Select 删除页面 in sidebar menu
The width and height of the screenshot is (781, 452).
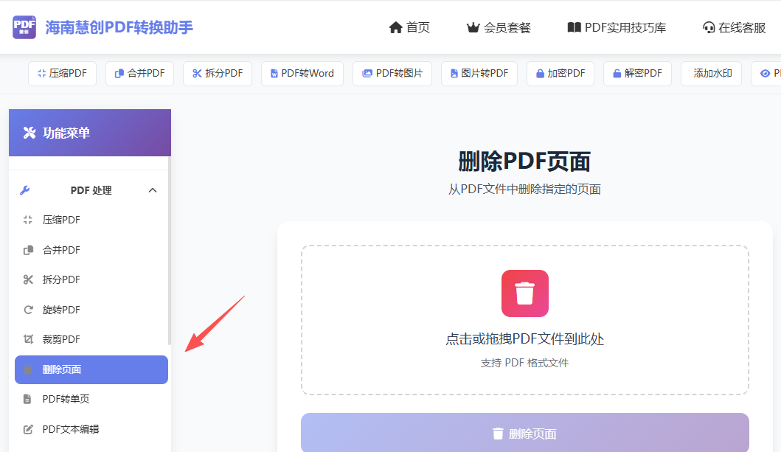91,369
